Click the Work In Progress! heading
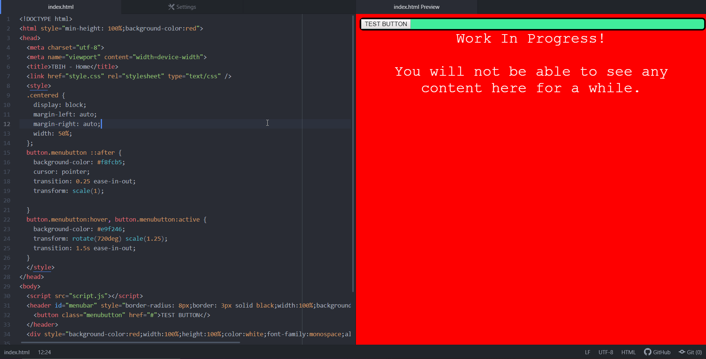The width and height of the screenshot is (706, 359). [531, 39]
